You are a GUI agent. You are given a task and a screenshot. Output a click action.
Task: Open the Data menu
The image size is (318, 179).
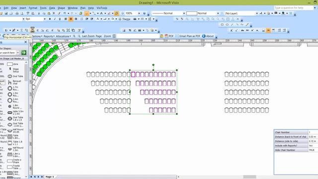point(52,8)
